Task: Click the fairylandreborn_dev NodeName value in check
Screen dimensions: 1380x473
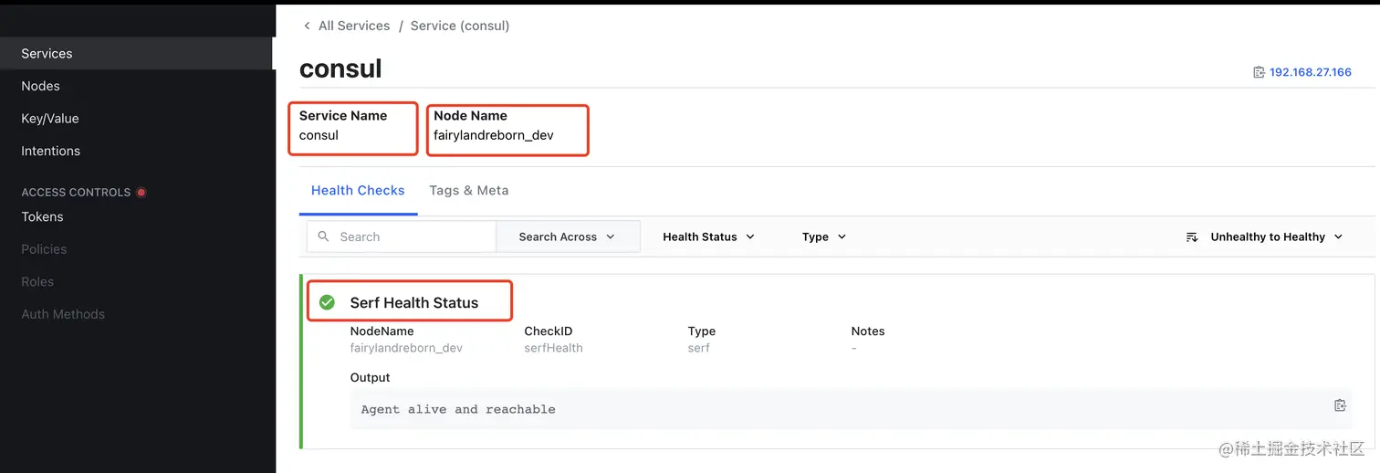Action: [406, 348]
